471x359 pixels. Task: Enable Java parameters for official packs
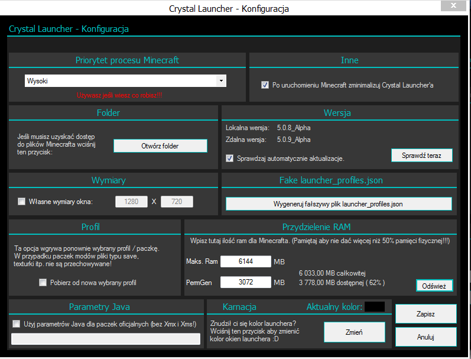(x=16, y=324)
